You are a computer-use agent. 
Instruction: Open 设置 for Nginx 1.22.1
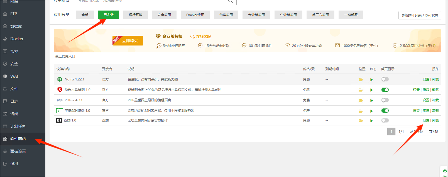pyautogui.click(x=426, y=79)
